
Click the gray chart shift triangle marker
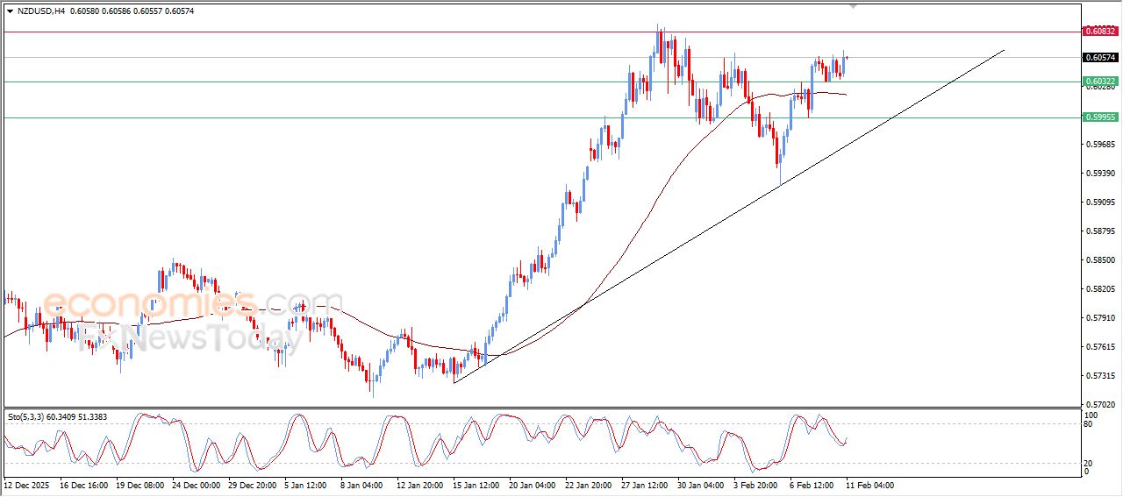tap(853, 6)
